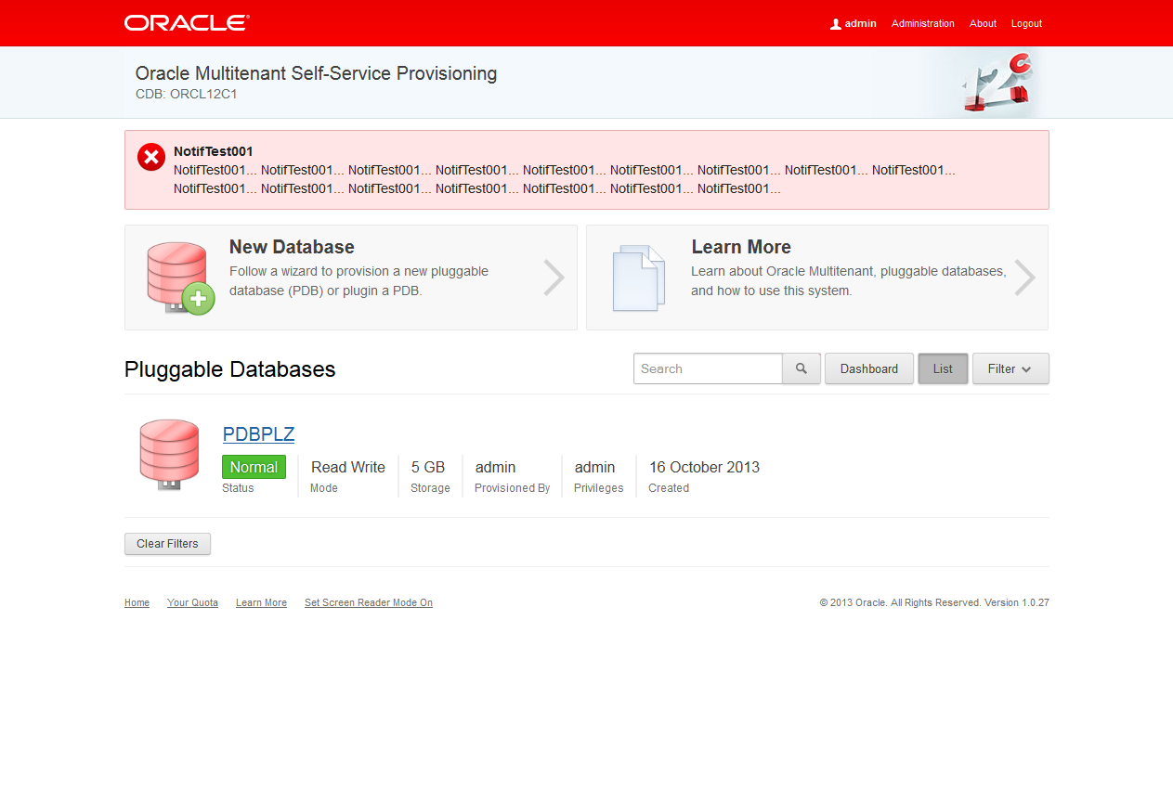This screenshot has width=1173, height=801.
Task: Click the Learn More footer link
Action: (x=261, y=603)
